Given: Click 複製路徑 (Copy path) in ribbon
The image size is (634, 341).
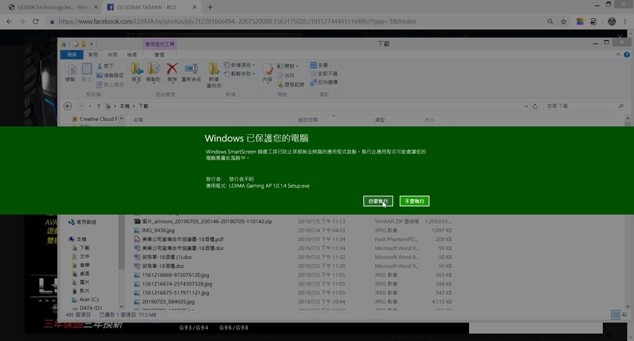Looking at the screenshot, I should pos(110,75).
